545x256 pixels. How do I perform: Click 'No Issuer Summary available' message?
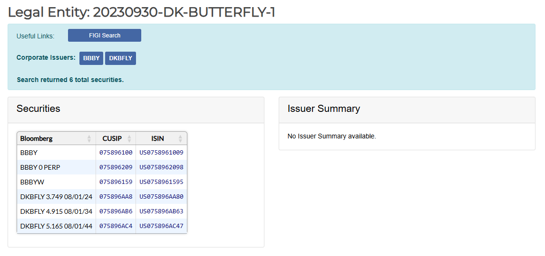point(331,137)
